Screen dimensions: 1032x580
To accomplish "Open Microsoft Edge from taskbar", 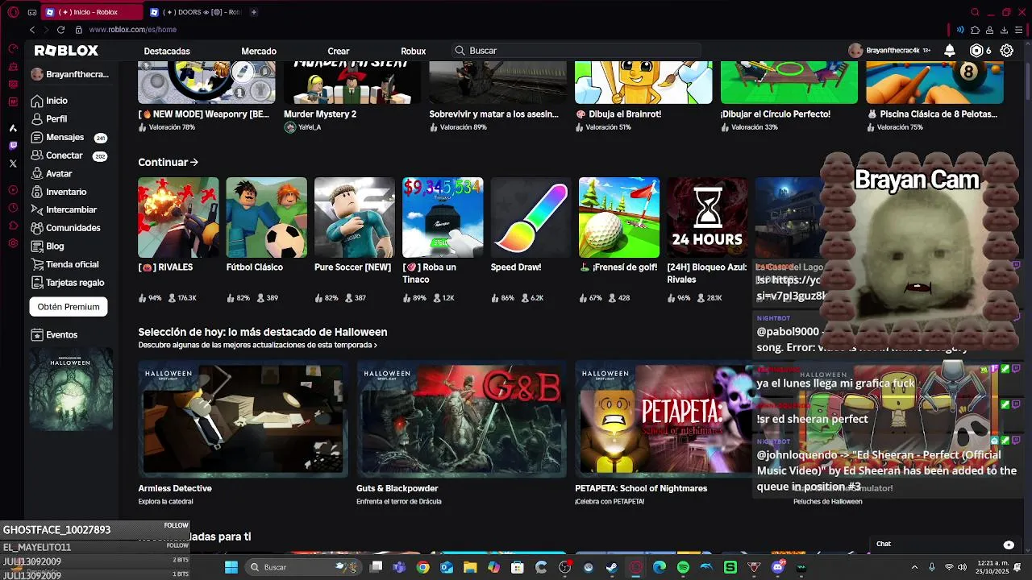I will point(660,567).
